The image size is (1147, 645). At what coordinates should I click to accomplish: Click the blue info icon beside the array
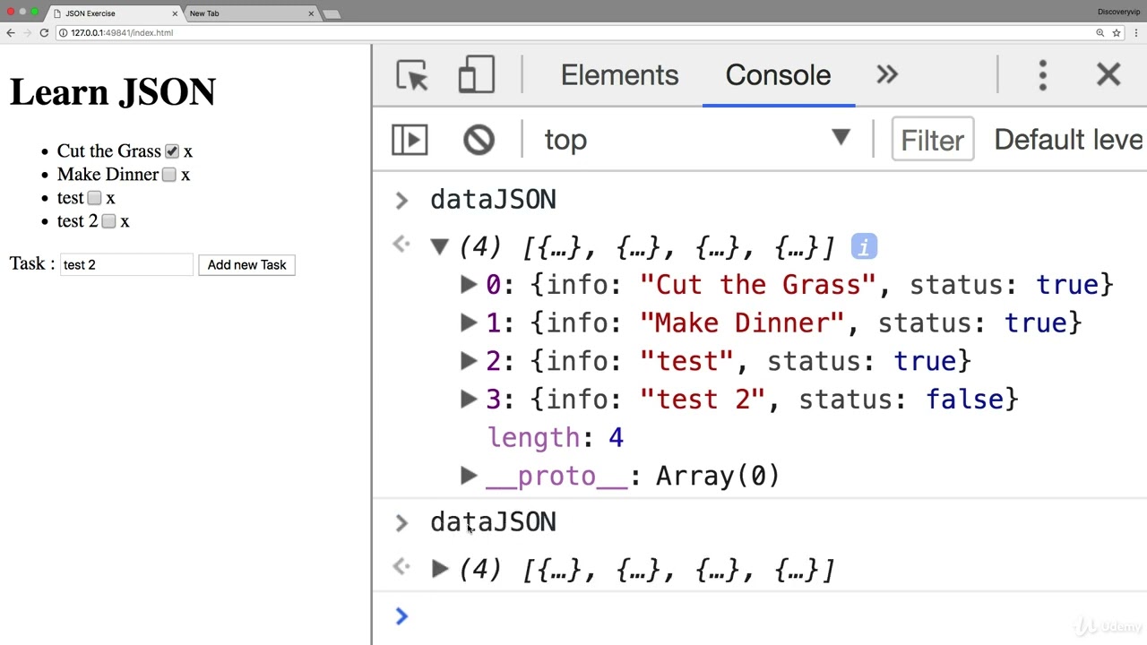click(864, 246)
